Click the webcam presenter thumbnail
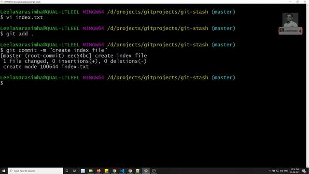Image resolution: width=309 pixels, height=174 pixels. click(x=290, y=20)
